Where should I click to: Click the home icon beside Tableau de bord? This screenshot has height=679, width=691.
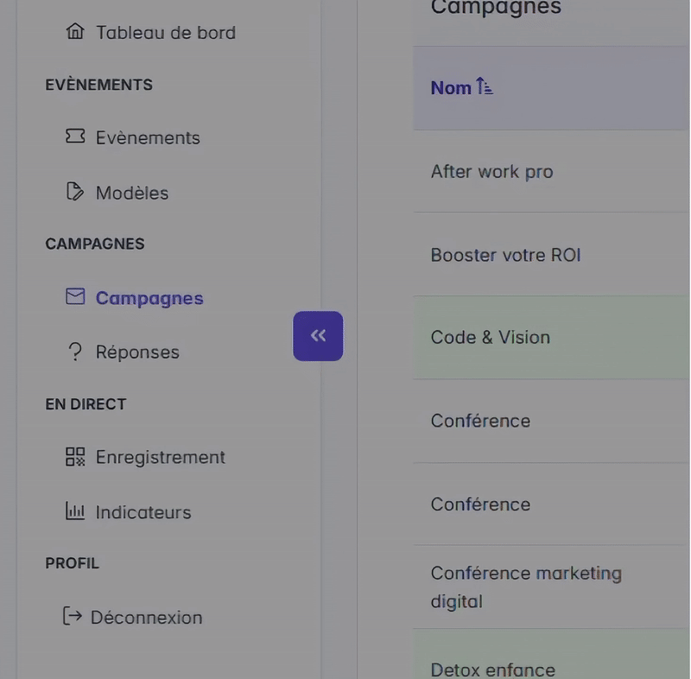(x=75, y=32)
